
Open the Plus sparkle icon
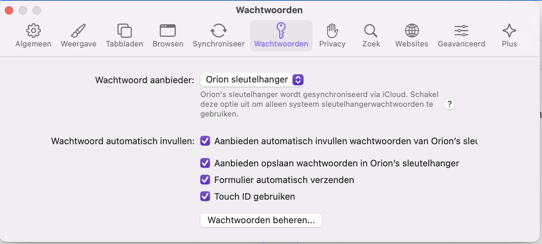pos(509,31)
